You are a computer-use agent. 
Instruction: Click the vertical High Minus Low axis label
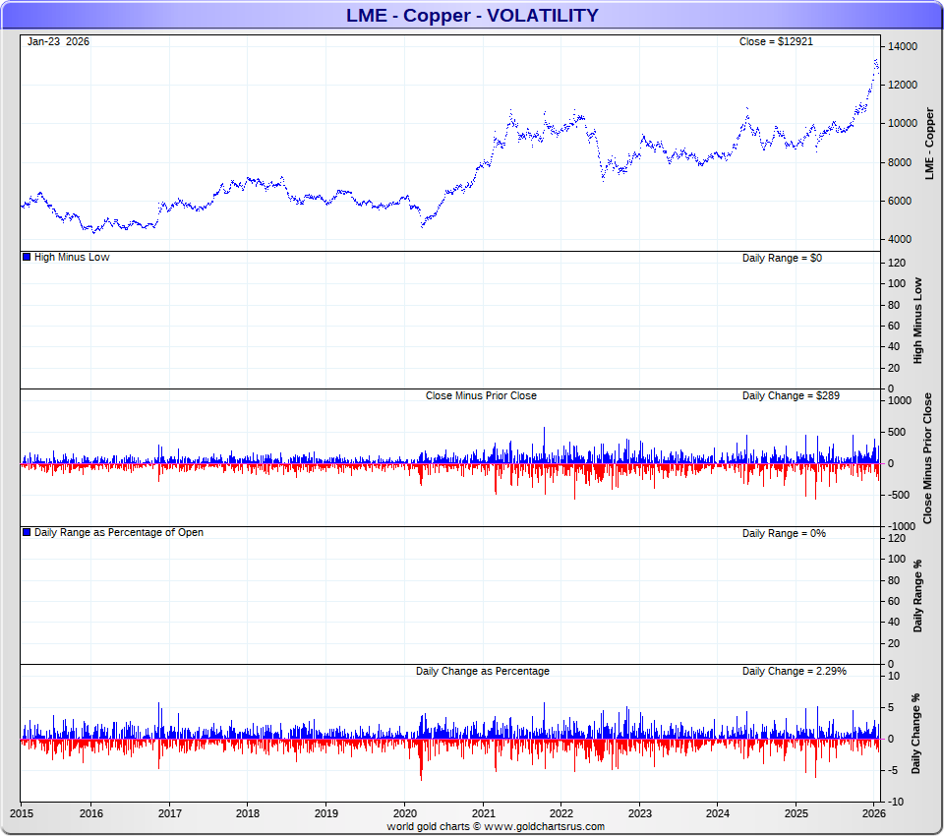coord(917,321)
